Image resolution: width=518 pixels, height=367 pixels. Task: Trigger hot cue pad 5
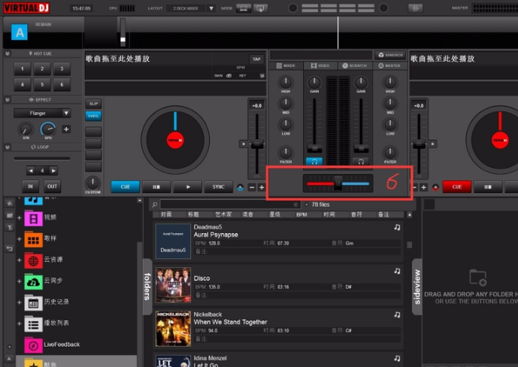click(x=42, y=84)
